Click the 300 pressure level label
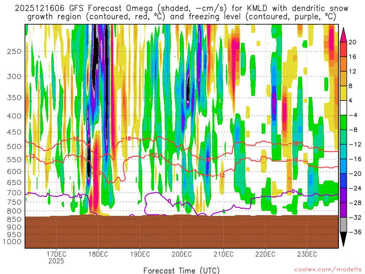Image resolution: width=365 pixels, height=274 pixels. pyautogui.click(x=14, y=76)
